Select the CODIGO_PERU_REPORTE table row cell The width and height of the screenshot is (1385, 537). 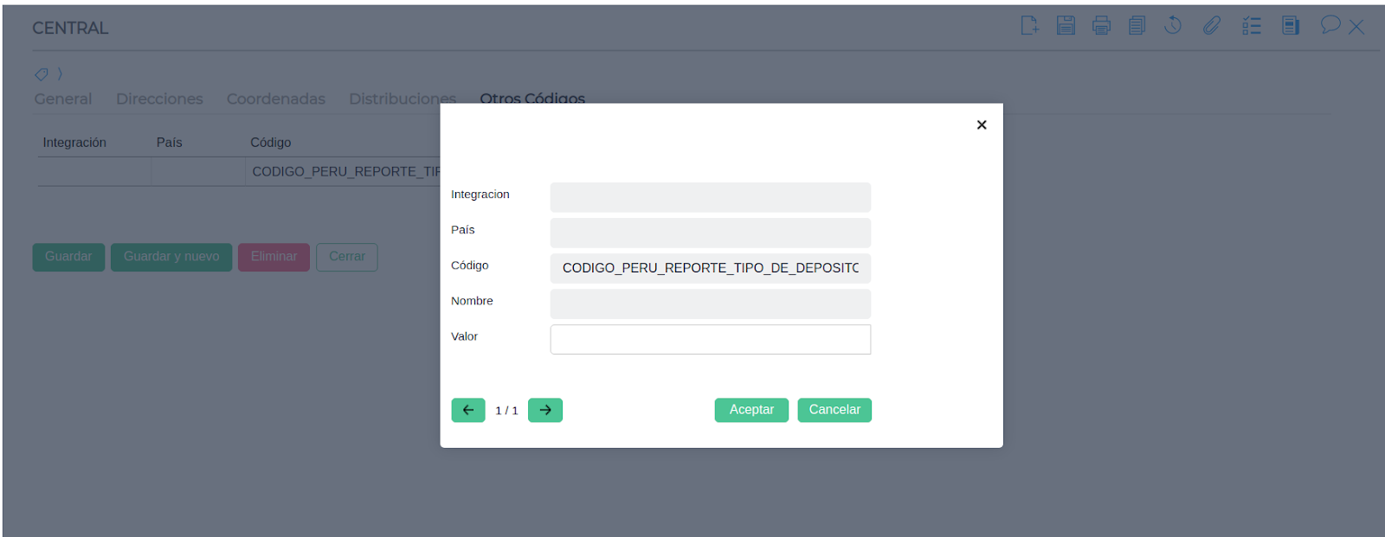pos(345,171)
